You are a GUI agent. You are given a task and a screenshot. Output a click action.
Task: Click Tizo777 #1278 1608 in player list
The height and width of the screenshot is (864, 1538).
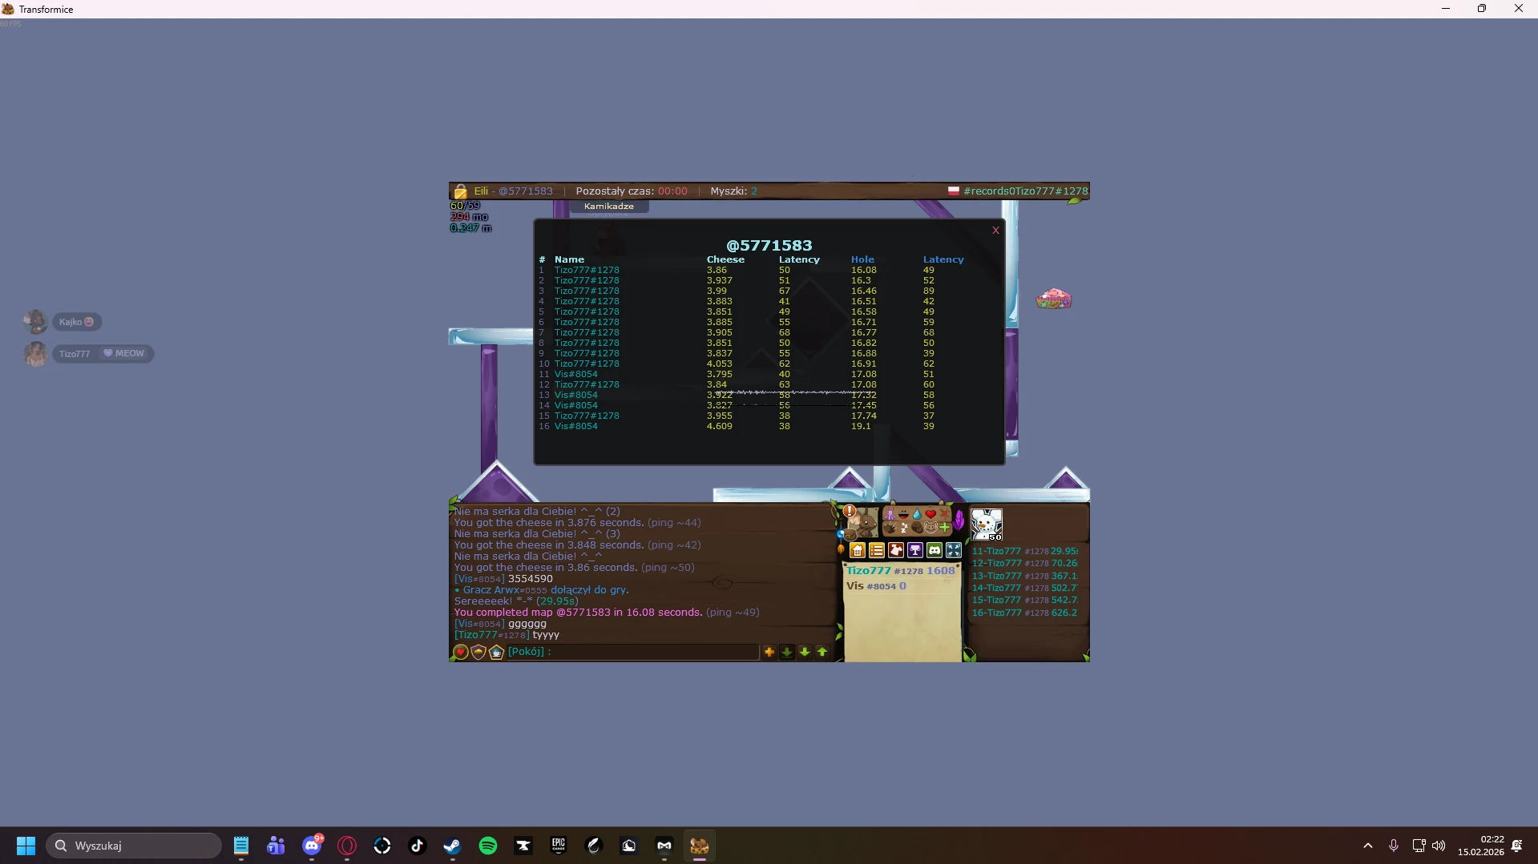901,571
